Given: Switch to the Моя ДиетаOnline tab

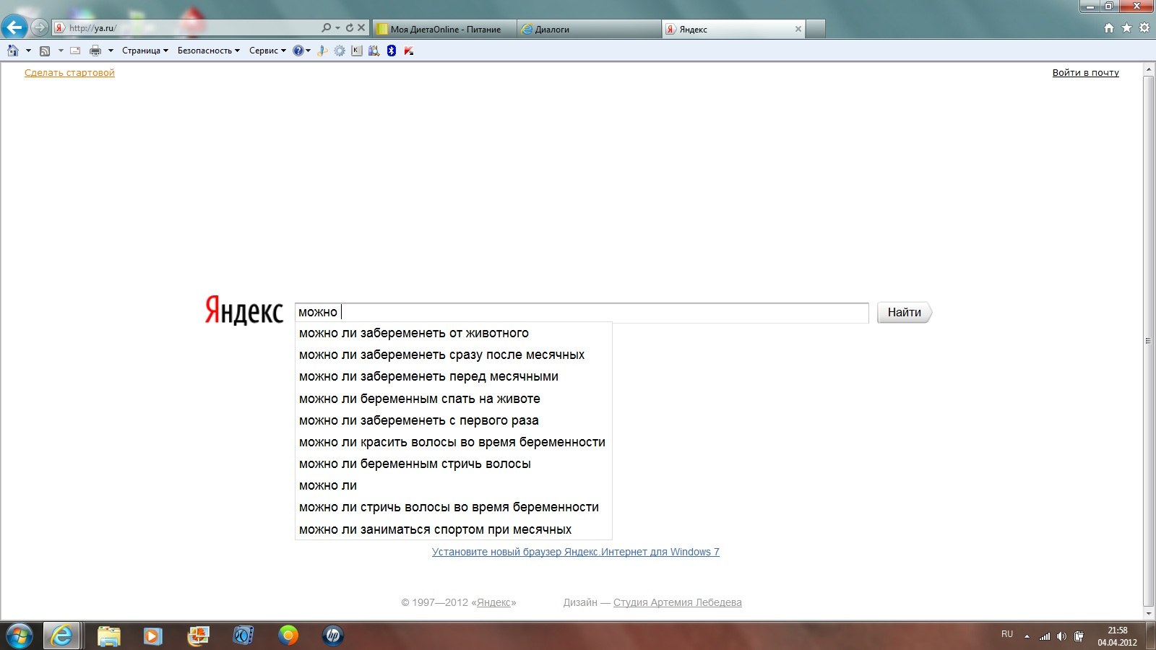Looking at the screenshot, I should click(x=445, y=29).
